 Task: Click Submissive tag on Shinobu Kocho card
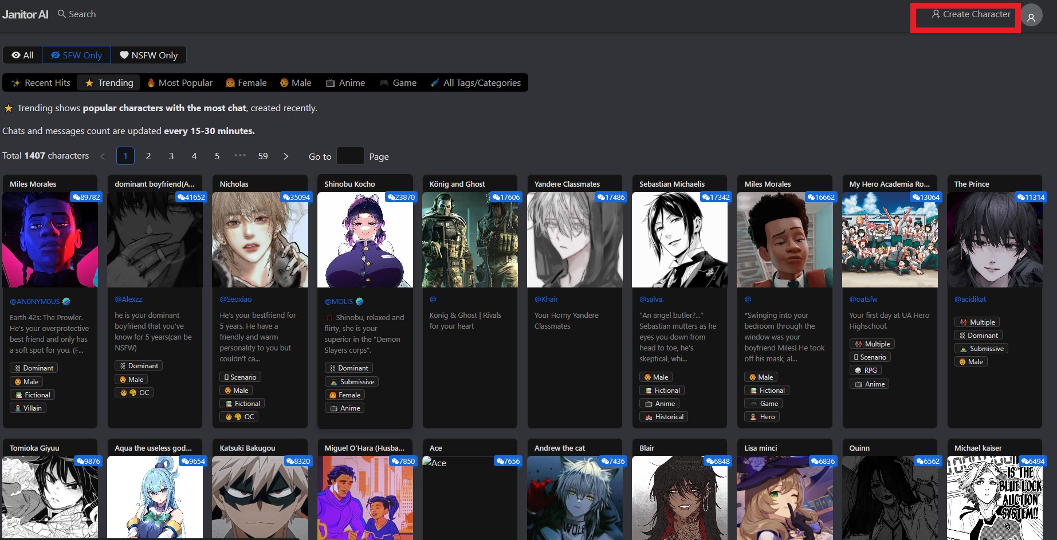click(x=352, y=382)
